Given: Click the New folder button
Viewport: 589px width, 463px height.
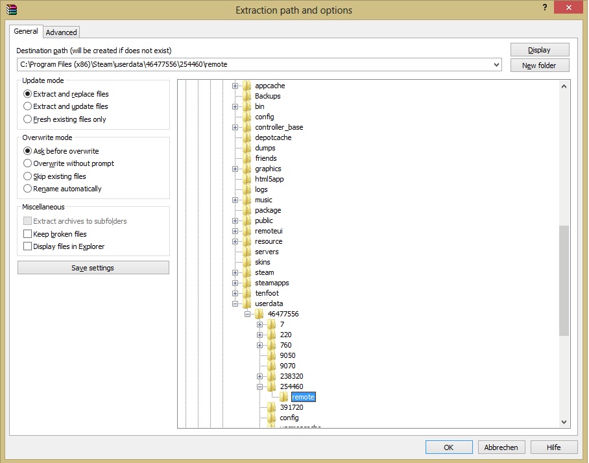Looking at the screenshot, I should click(x=540, y=65).
